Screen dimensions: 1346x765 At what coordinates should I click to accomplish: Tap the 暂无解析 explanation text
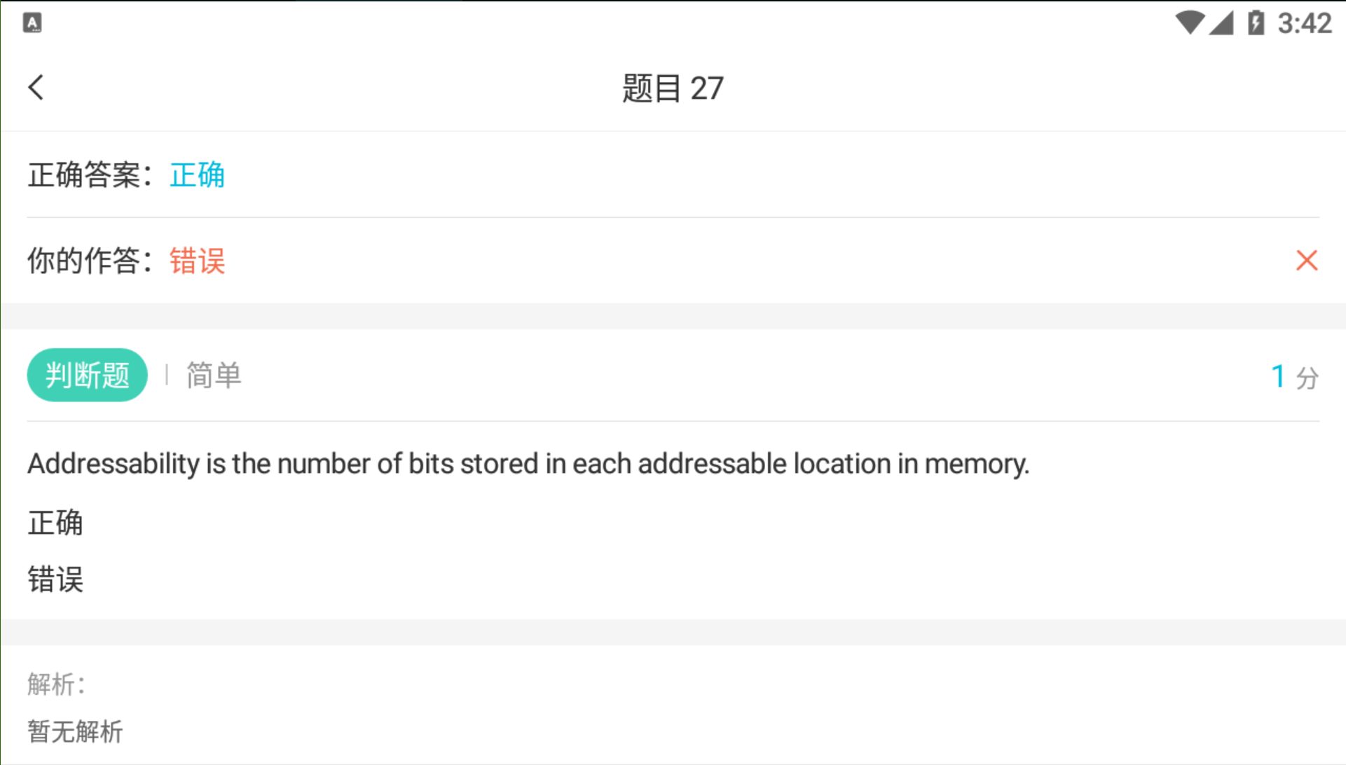75,731
